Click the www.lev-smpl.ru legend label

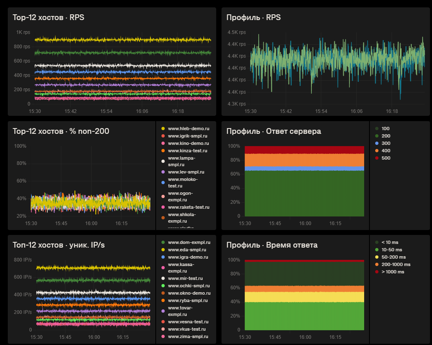tap(186, 172)
